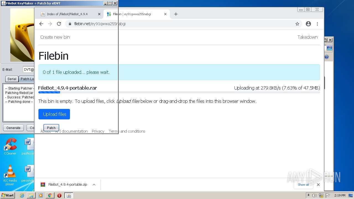Minimize the FileBot KeyMaker window
The image size is (354, 199).
click(105, 3)
